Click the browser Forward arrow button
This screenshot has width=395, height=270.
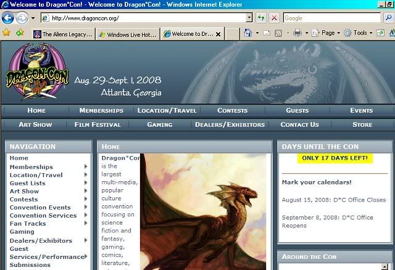coord(22,18)
